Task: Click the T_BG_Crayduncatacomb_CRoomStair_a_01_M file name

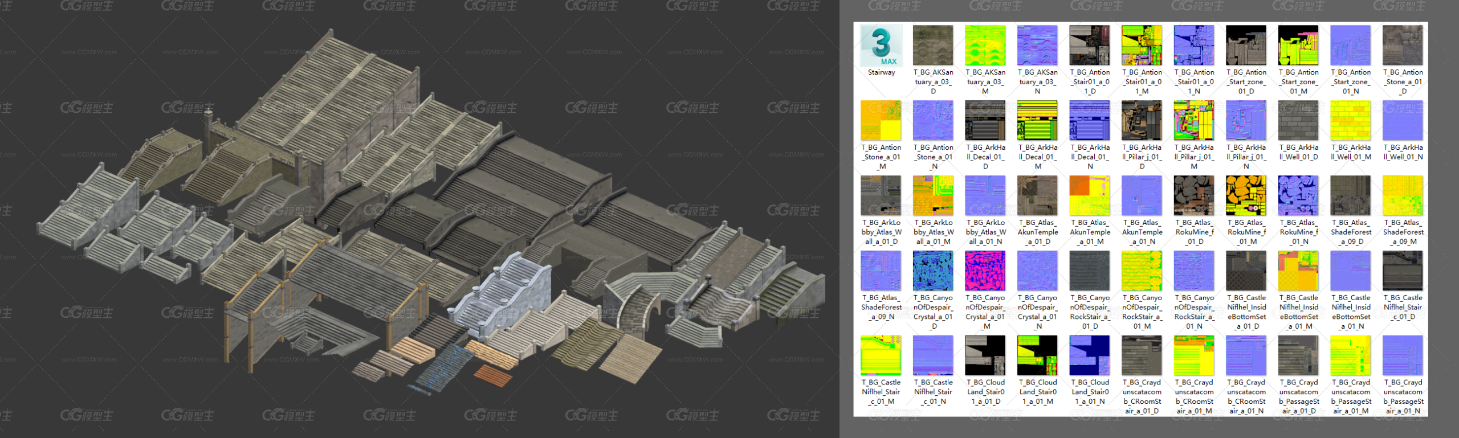Action: [1194, 396]
